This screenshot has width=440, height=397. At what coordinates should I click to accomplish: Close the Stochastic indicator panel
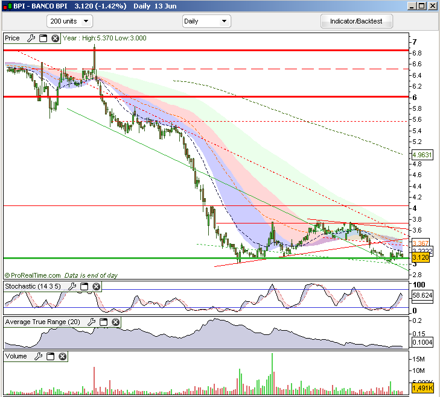pyautogui.click(x=96, y=286)
